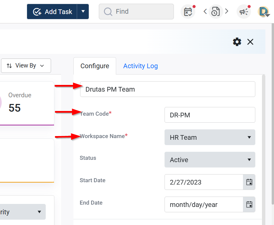Open End Date calendar picker icon
274x225 pixels.
pyautogui.click(x=249, y=205)
